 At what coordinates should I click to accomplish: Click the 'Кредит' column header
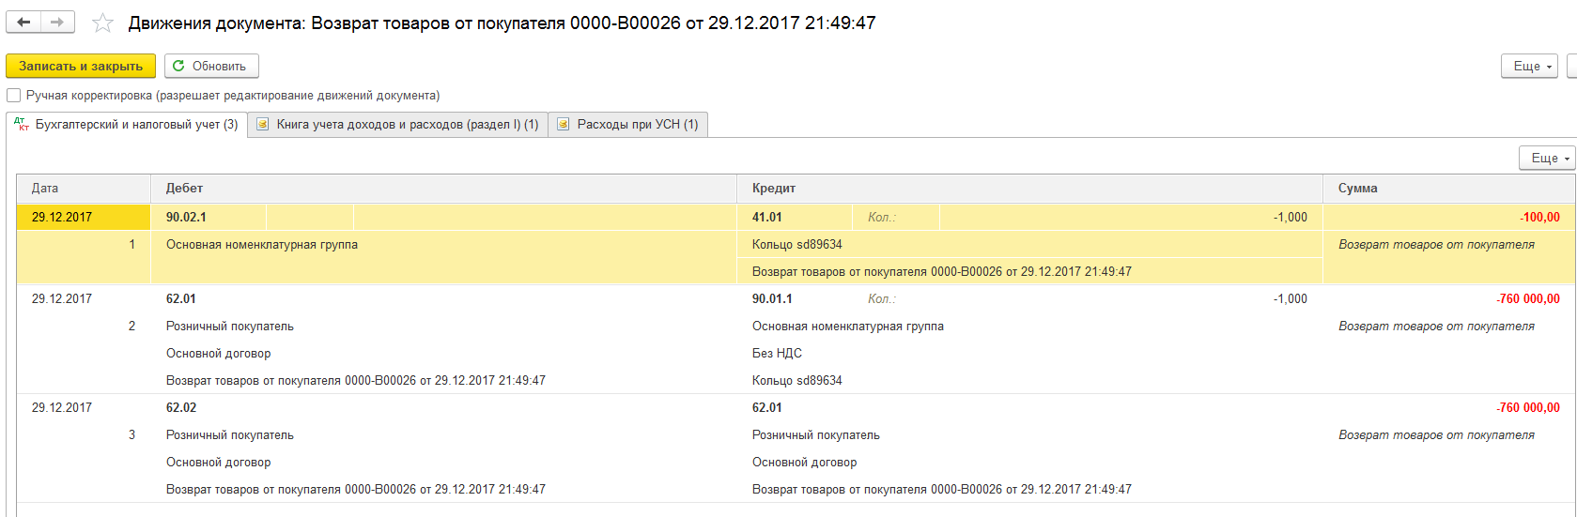1029,188
